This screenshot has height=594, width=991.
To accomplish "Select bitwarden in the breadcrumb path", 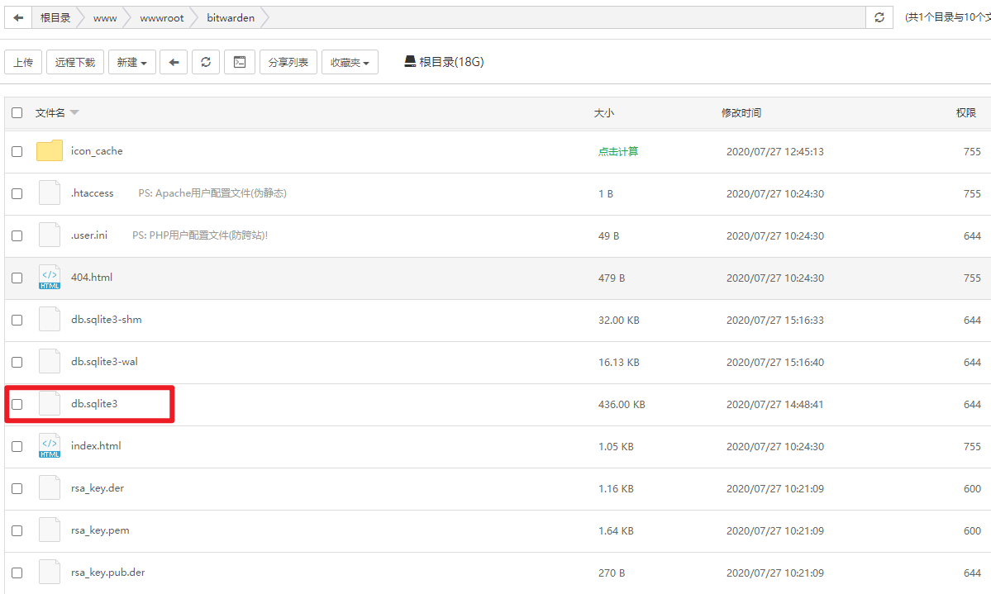I will pos(232,17).
